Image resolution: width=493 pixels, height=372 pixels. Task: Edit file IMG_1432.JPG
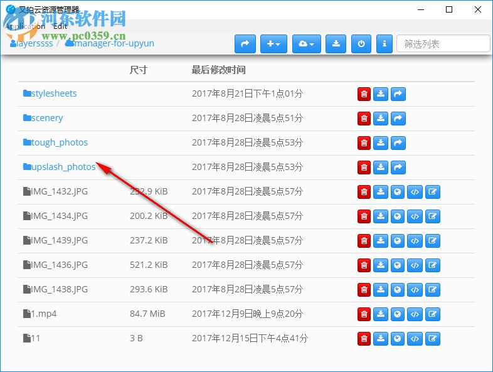click(x=433, y=192)
